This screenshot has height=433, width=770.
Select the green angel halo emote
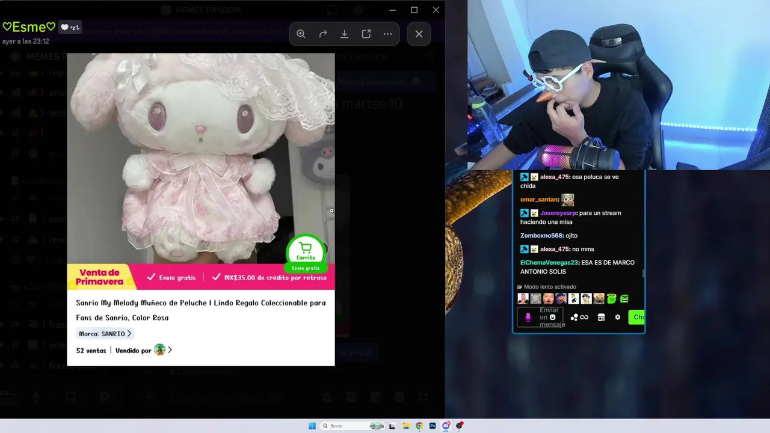(x=612, y=298)
